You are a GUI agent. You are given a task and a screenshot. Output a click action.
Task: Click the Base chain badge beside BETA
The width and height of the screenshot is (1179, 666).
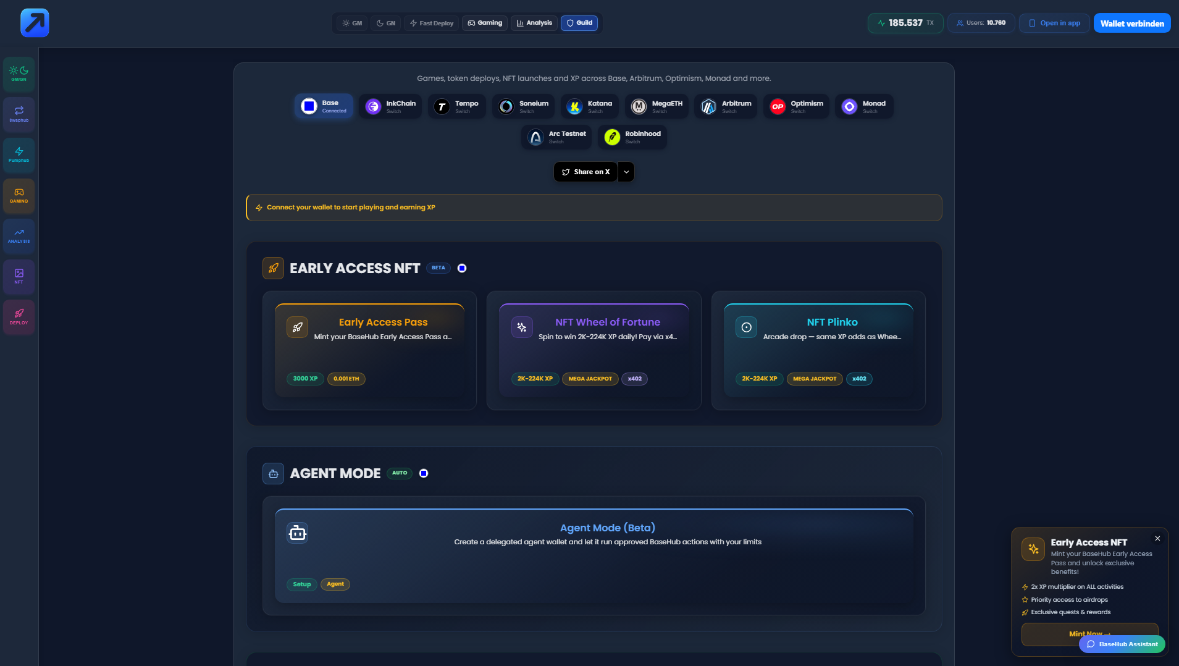click(462, 268)
